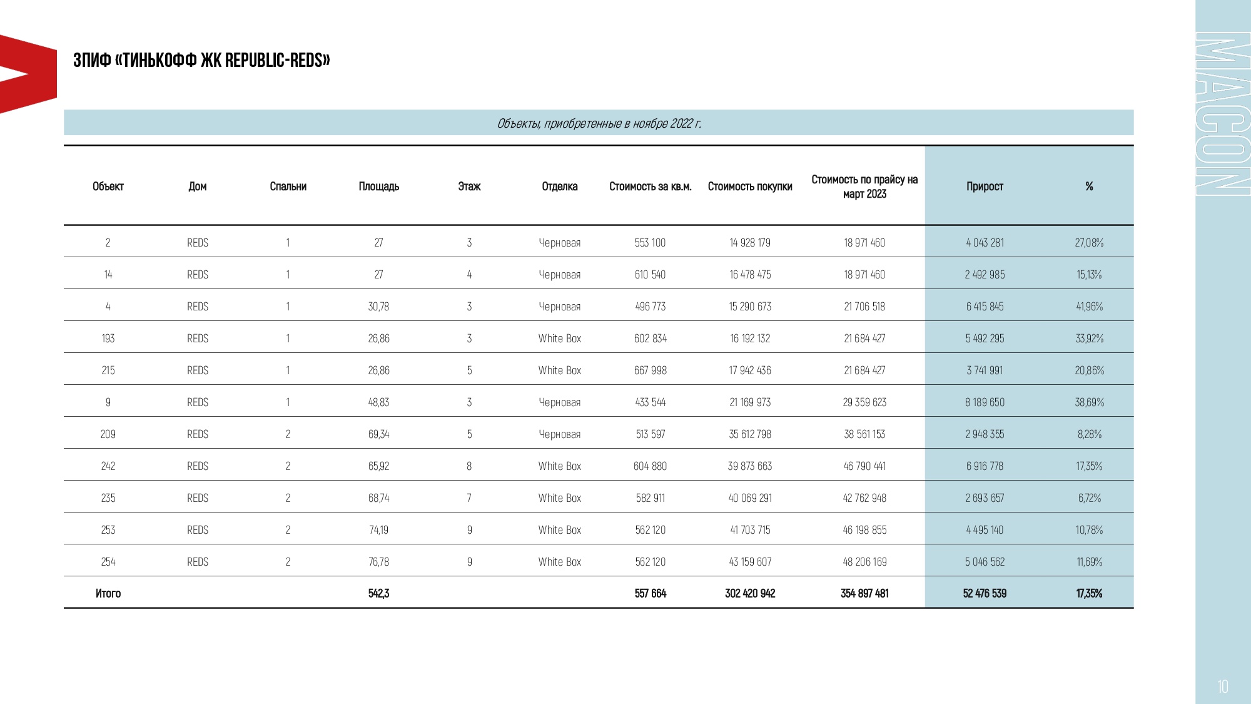1251x704 pixels.
Task: Click the Отделка column header
Action: [559, 186]
